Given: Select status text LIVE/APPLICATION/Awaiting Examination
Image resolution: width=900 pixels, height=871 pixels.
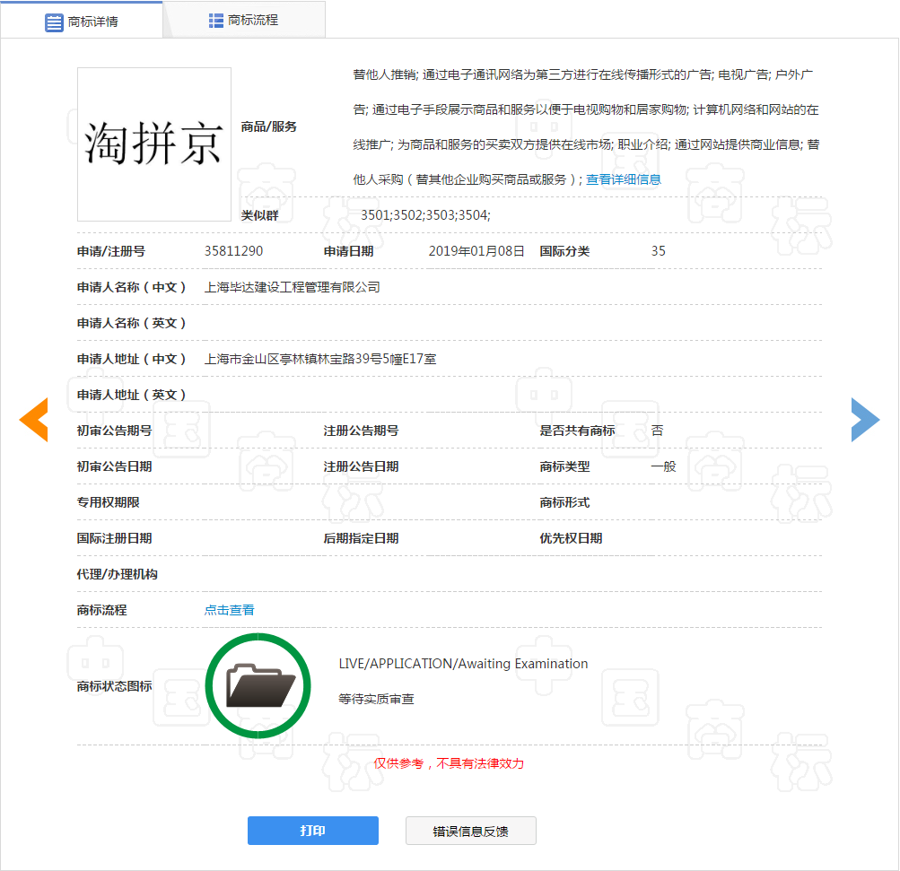Looking at the screenshot, I should 463,664.
